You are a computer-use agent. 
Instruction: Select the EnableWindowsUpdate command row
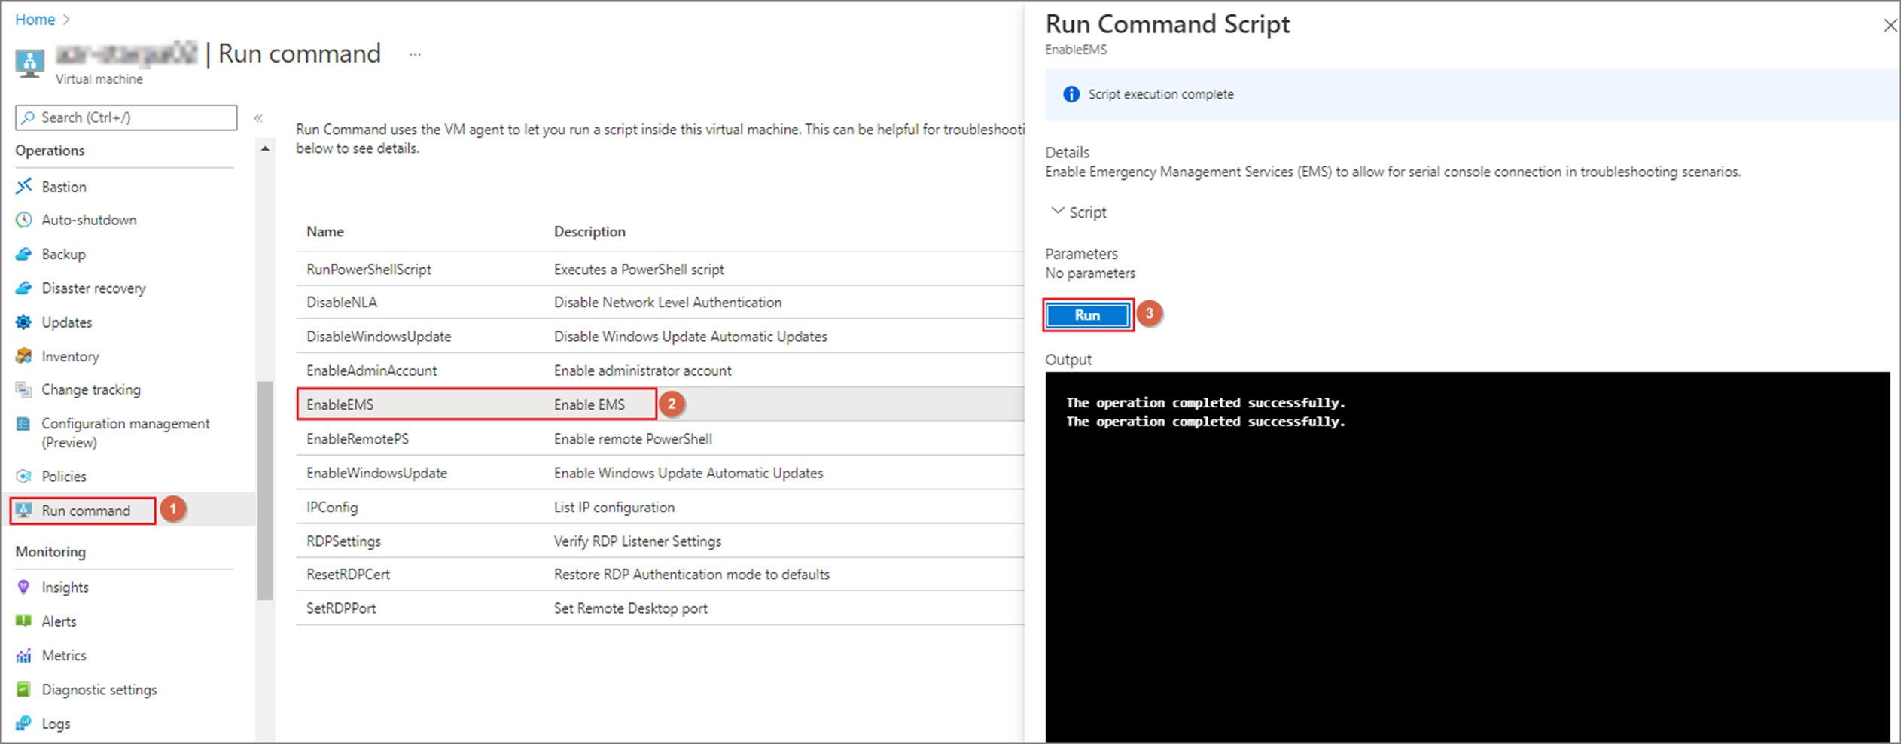[660, 473]
